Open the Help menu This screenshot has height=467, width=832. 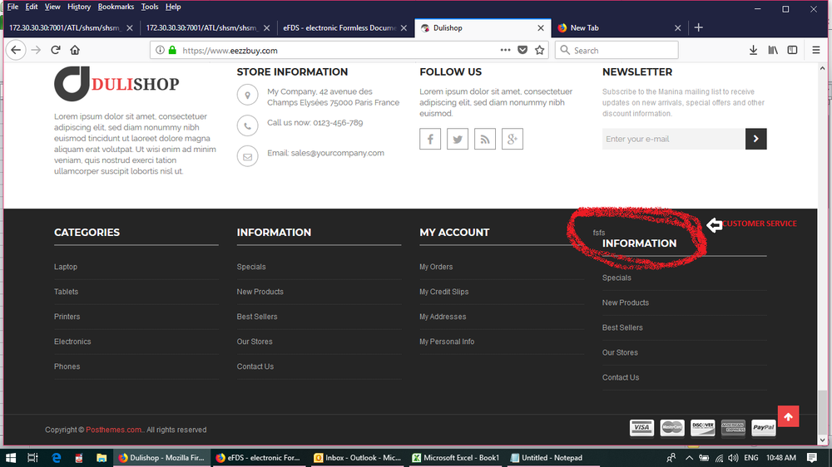[173, 7]
